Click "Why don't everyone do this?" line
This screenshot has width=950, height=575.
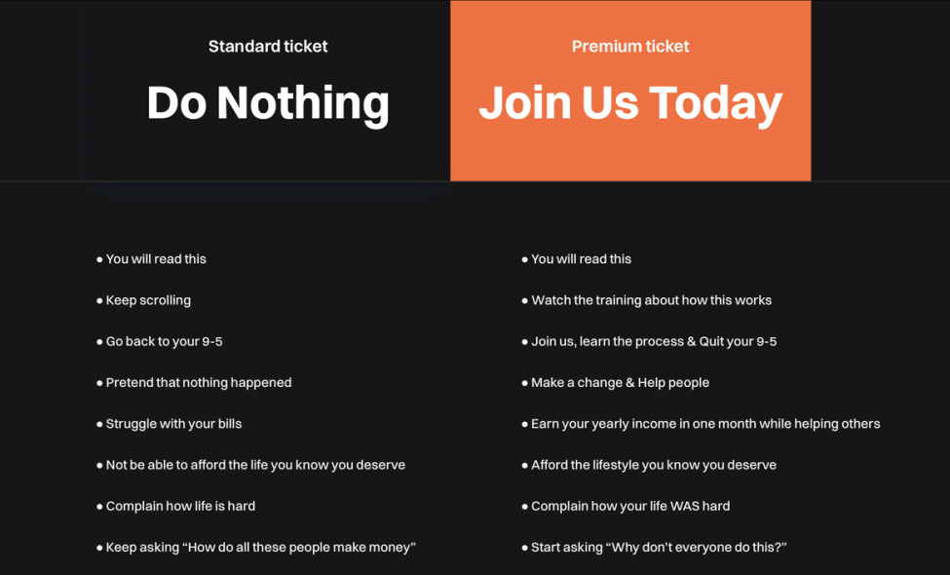pyautogui.click(x=654, y=548)
